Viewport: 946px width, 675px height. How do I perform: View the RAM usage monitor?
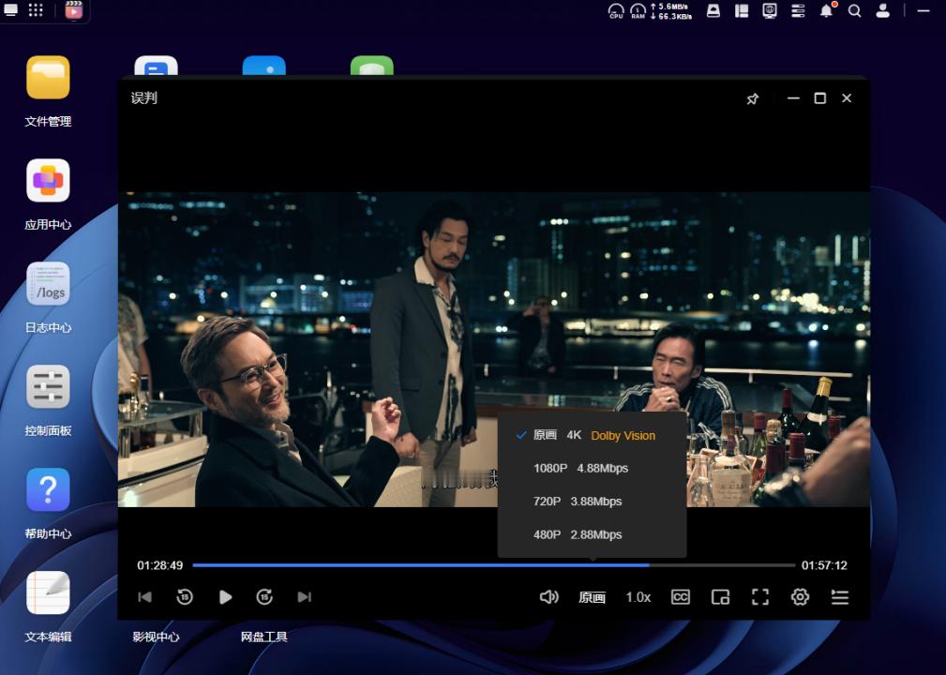pos(638,11)
